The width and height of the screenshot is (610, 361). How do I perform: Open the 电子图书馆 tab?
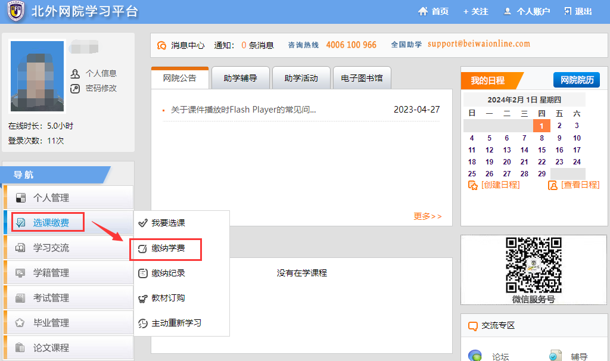click(362, 78)
